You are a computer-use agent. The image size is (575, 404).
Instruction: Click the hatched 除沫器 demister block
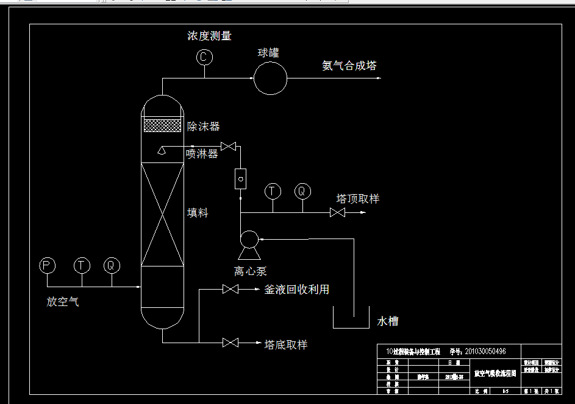click(x=162, y=127)
